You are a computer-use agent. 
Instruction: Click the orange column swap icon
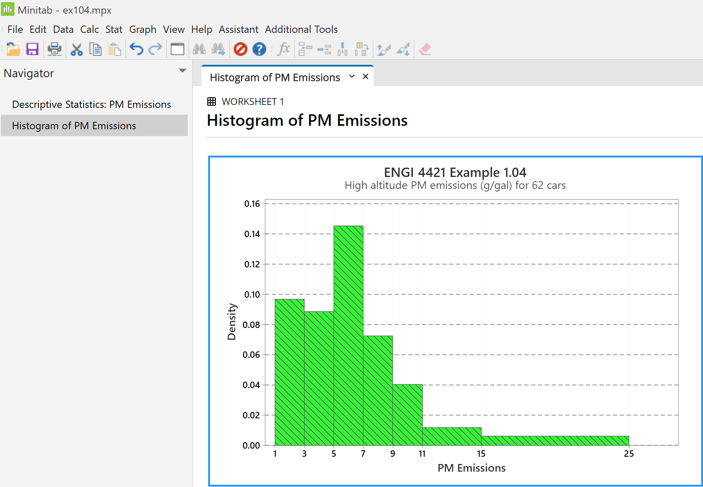coord(361,49)
